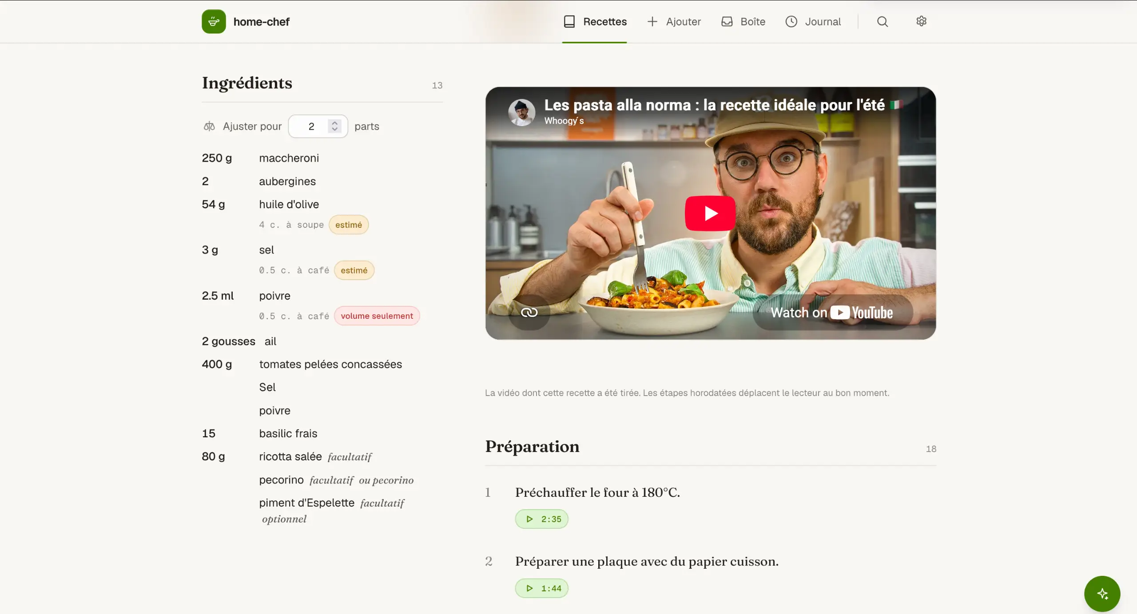Click the ricotta salée ingredient

(x=290, y=457)
